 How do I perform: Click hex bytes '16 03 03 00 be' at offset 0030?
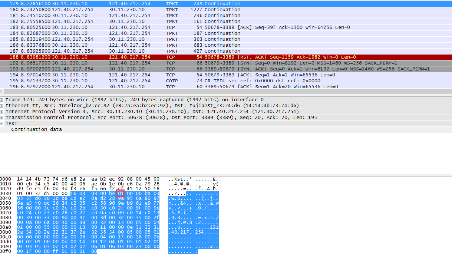click(93, 194)
